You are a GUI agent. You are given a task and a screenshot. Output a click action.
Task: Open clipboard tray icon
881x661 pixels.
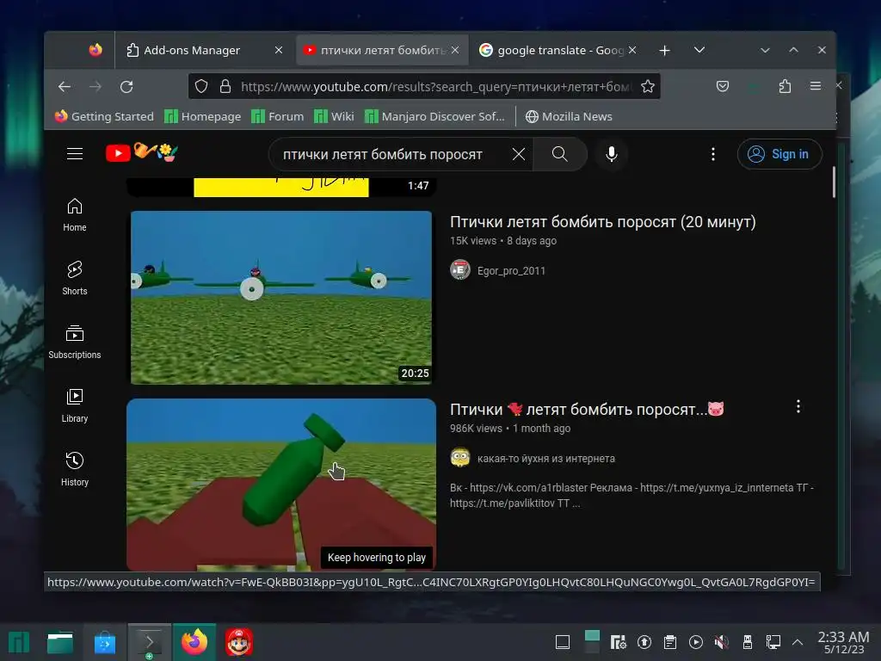point(669,642)
